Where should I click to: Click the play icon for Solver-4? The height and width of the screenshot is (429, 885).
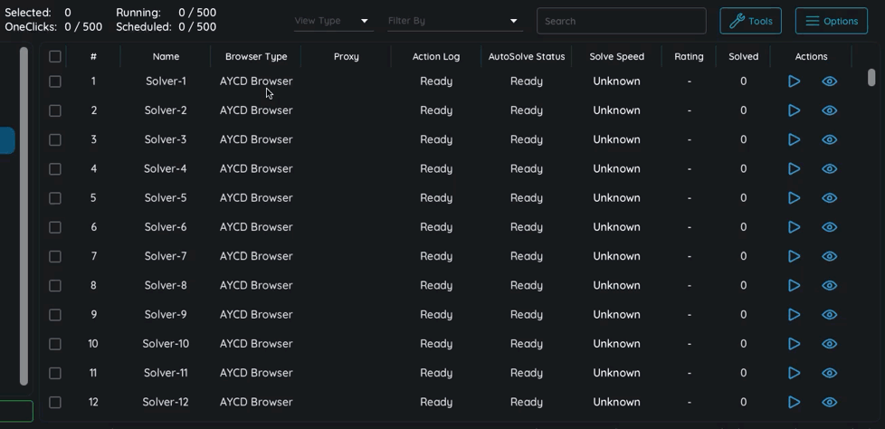pyautogui.click(x=794, y=169)
